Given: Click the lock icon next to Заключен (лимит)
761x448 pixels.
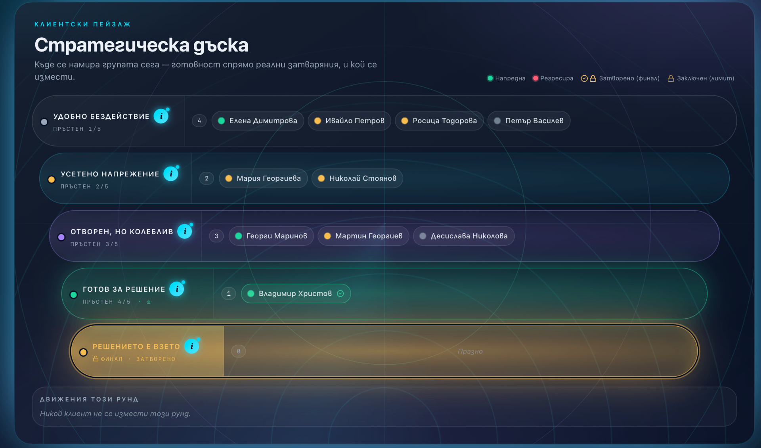Looking at the screenshot, I should coord(671,78).
